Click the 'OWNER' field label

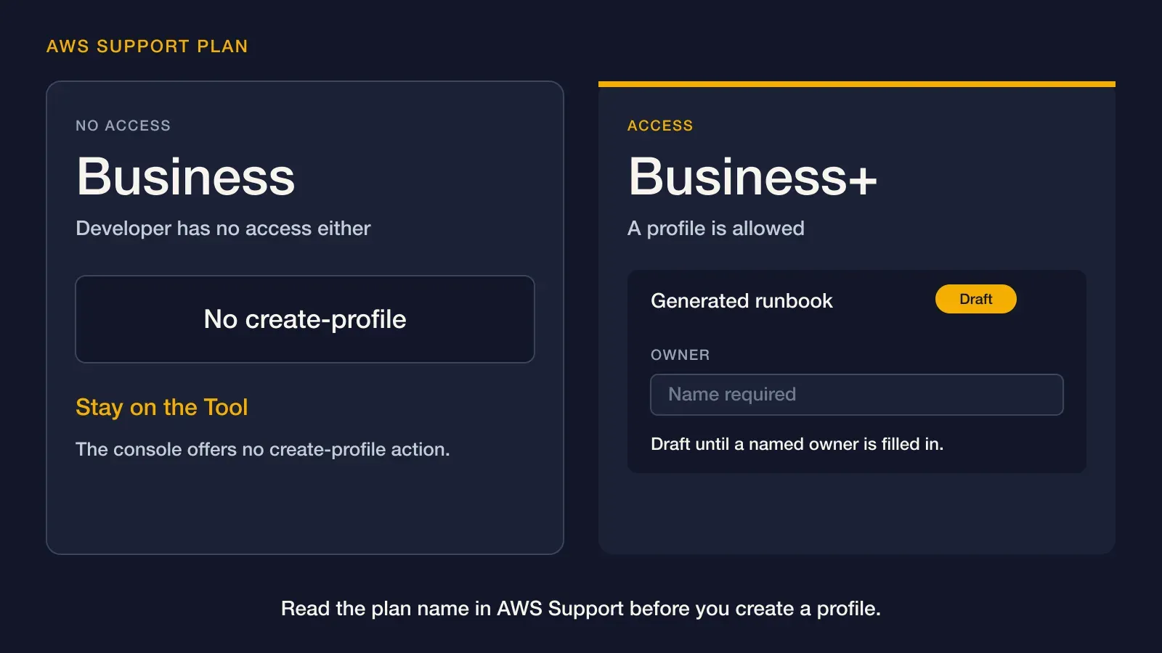coord(680,355)
